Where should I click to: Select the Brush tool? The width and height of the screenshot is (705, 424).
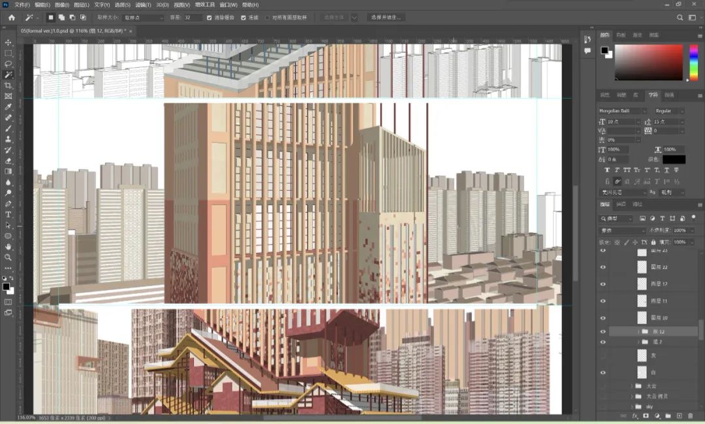pyautogui.click(x=8, y=129)
